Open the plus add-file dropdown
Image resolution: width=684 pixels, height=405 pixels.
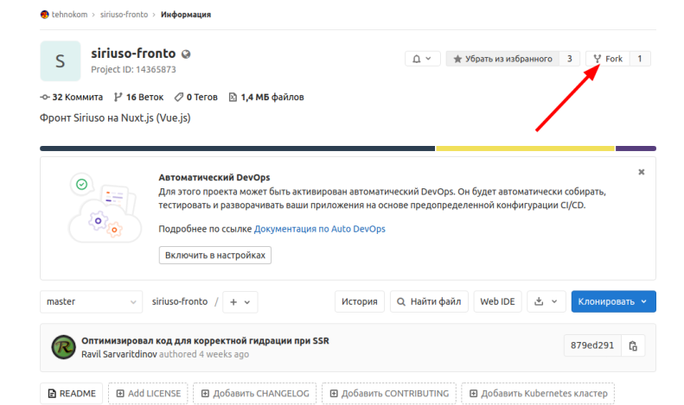coord(240,301)
